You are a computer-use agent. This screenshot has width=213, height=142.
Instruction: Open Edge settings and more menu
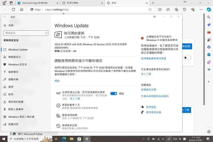tap(201, 10)
